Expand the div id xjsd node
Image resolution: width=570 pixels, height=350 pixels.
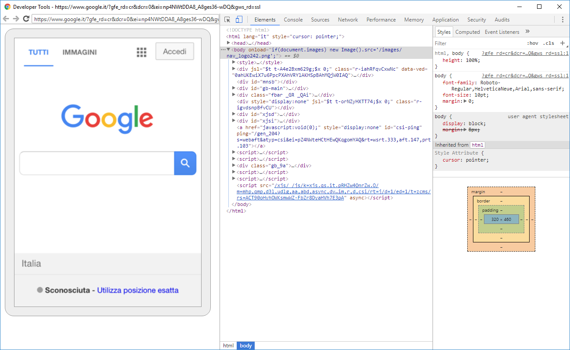[234, 114]
